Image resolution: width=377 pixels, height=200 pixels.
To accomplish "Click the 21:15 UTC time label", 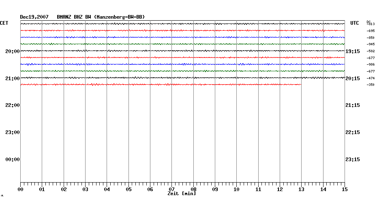I will coord(353,105).
